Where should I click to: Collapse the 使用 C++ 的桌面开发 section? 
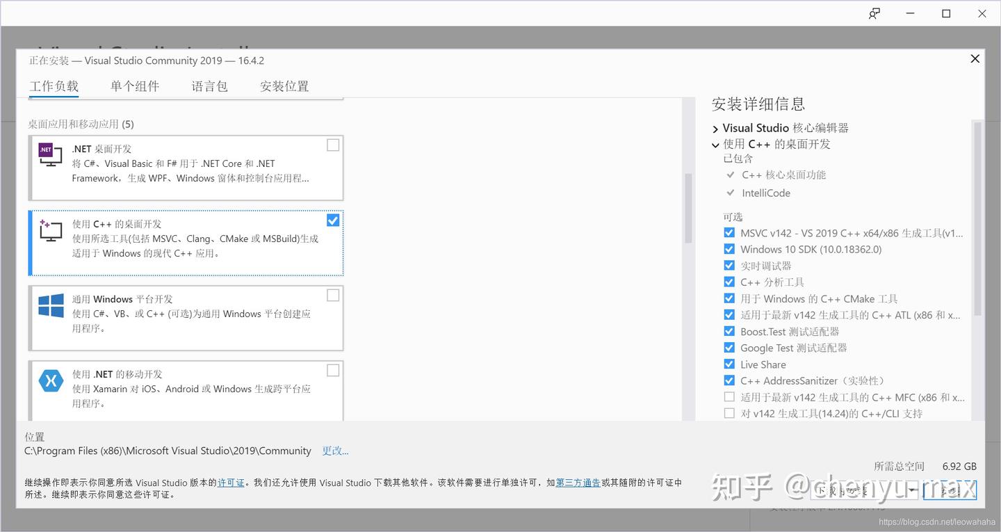pos(715,145)
